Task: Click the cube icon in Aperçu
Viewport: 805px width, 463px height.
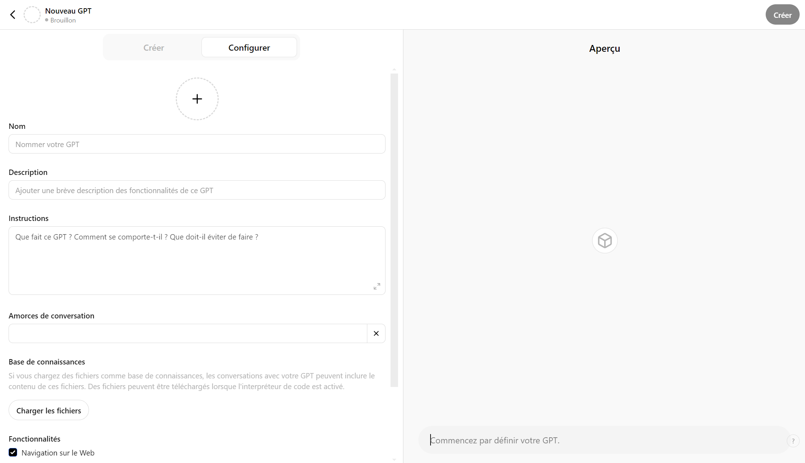Action: (605, 241)
